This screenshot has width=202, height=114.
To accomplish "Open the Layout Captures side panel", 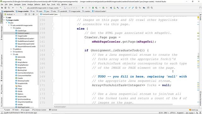I will (x=1, y=60).
